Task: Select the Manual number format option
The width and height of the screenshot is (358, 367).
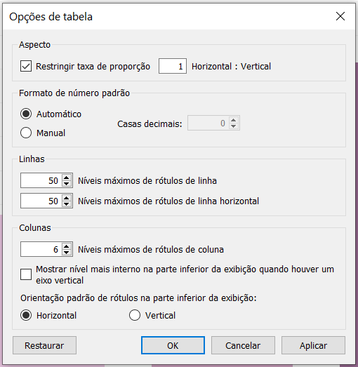Action: [x=26, y=133]
